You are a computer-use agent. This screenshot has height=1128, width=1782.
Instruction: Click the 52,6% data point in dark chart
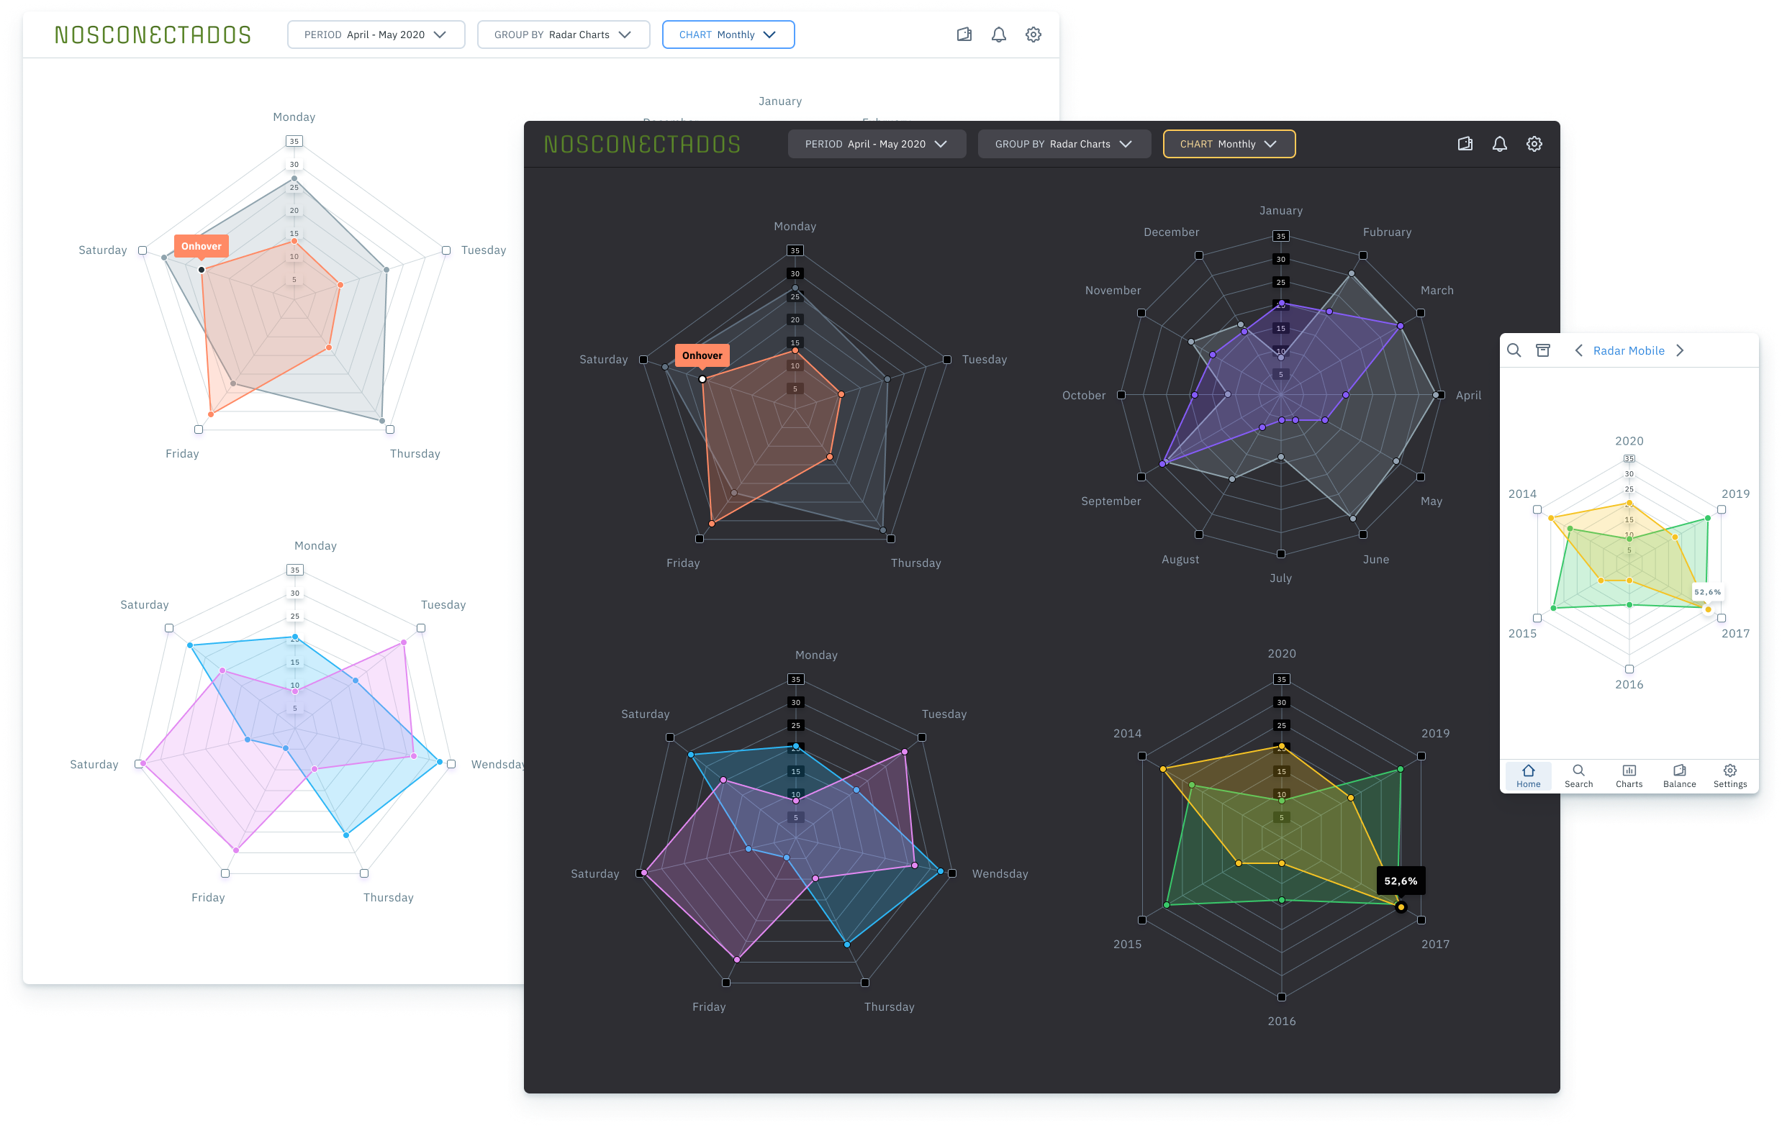tap(1400, 907)
